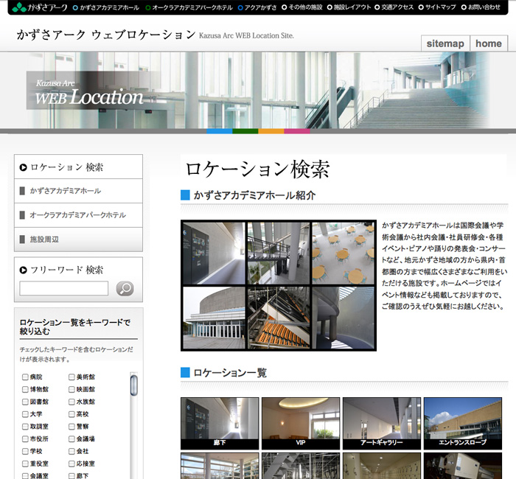Open アクアかずさ in top navigation
Image resolution: width=516 pixels, height=479 pixels.
click(257, 7)
